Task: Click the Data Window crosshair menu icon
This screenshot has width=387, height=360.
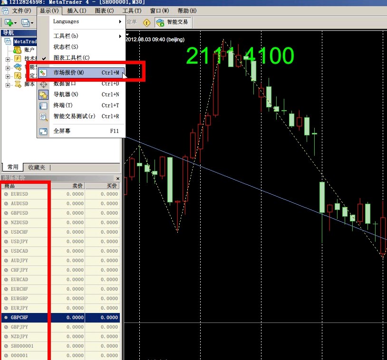Action: point(43,84)
